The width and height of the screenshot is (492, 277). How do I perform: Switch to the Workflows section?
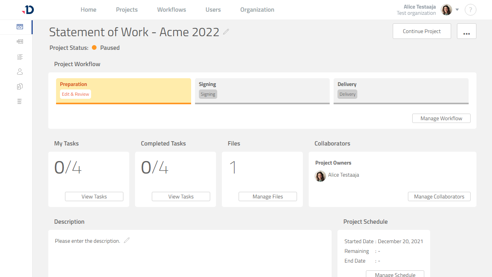171,9
